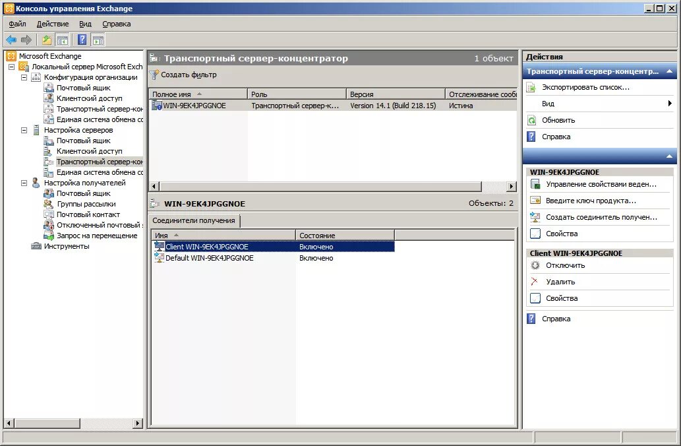Click the server icon beside WIN-9EK4JPGGNOE row

point(156,105)
